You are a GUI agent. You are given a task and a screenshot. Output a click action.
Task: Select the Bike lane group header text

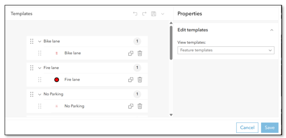[x=52, y=41]
